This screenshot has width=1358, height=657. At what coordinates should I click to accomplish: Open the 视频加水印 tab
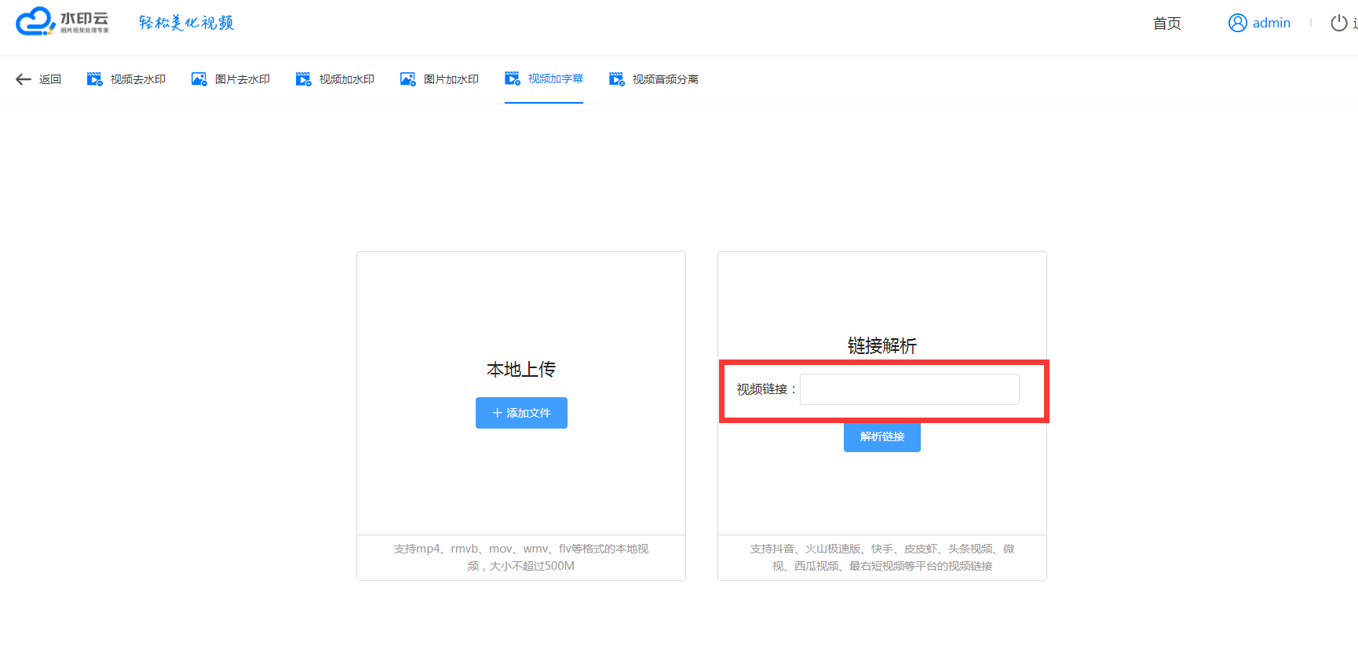pos(335,79)
